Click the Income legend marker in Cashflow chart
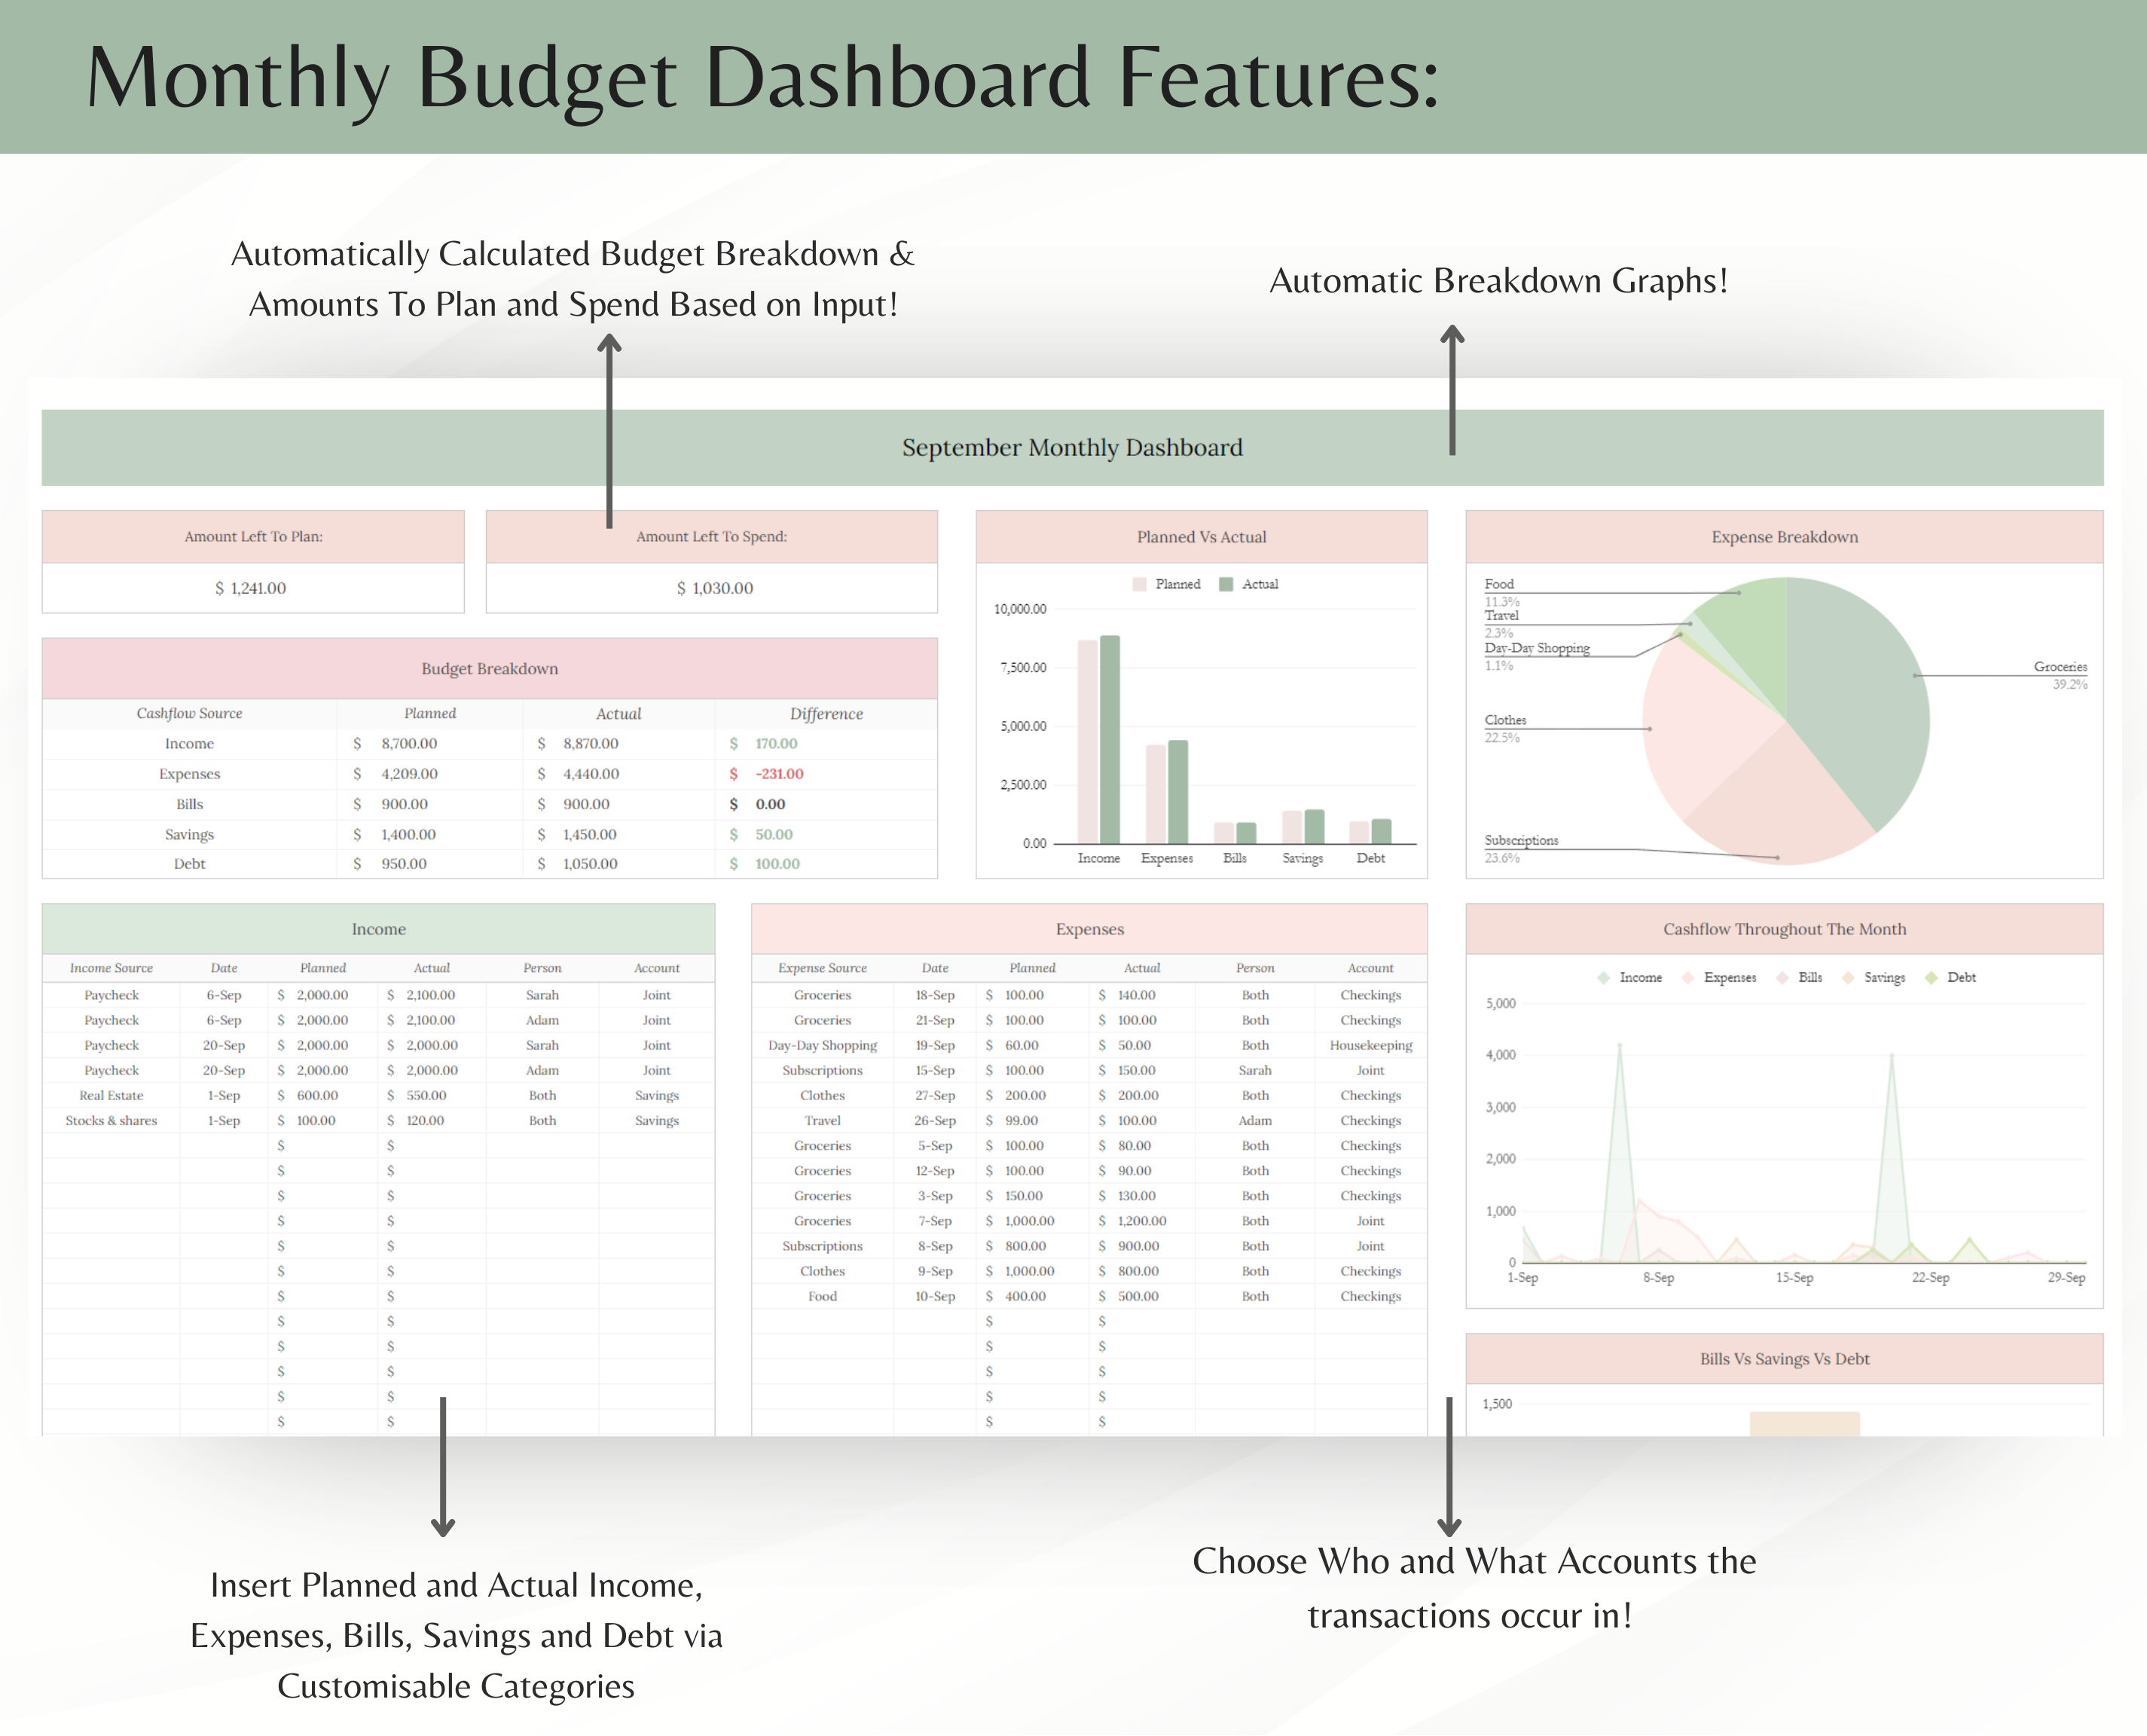This screenshot has height=1736, width=2147. tap(1603, 977)
